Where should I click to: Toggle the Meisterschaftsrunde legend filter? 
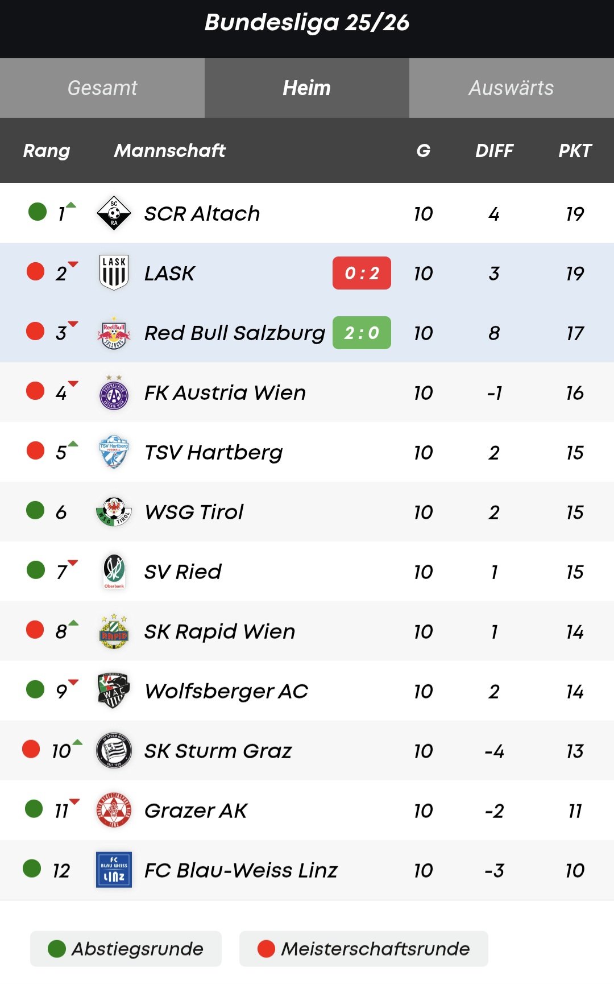pos(364,949)
